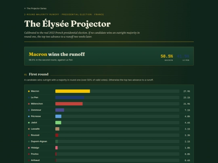Click Mélenchon's 21.9% value
Screen dimensions: 218x163
pos(187,104)
